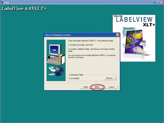Image resolution: width=164 pixels, height=123 pixels.
Task: Click the 'Setup will install LabelView' text line
Action: click(91, 41)
